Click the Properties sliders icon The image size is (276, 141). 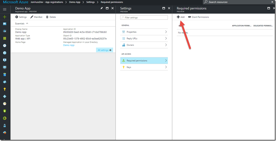click(x=123, y=32)
